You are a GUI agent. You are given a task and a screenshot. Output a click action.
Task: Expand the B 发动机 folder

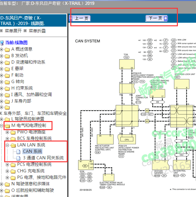click(1, 56)
